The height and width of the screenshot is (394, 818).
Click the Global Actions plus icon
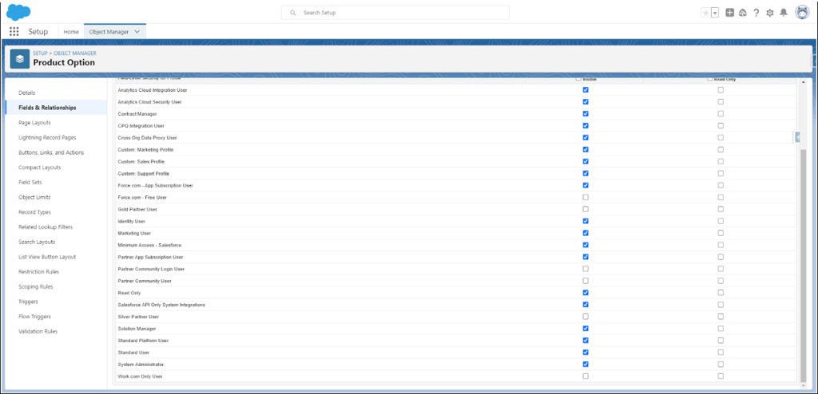tap(730, 13)
